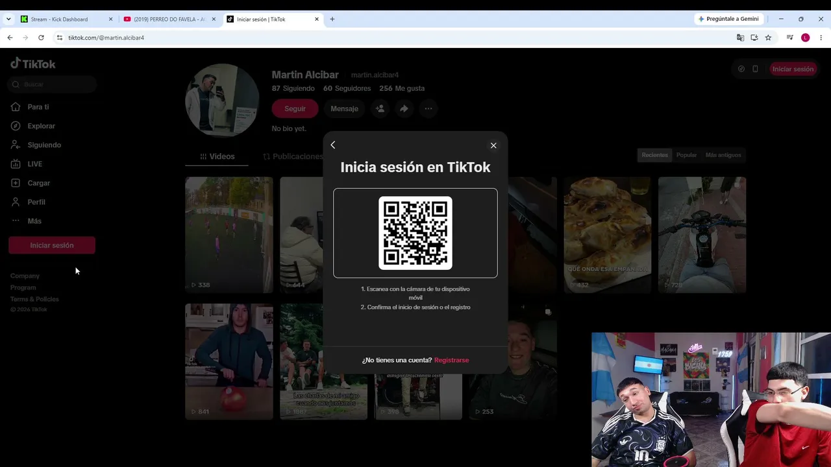Click the Mensaje button
Viewport: 831px width, 467px height.
[344, 109]
